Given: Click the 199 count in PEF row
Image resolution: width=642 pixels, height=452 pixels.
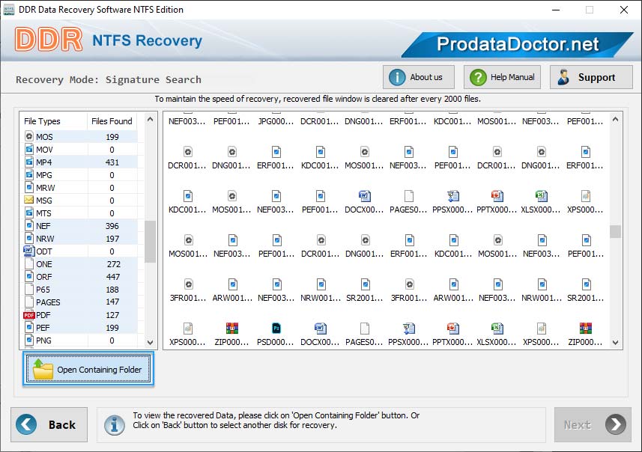Looking at the screenshot, I should pos(112,328).
